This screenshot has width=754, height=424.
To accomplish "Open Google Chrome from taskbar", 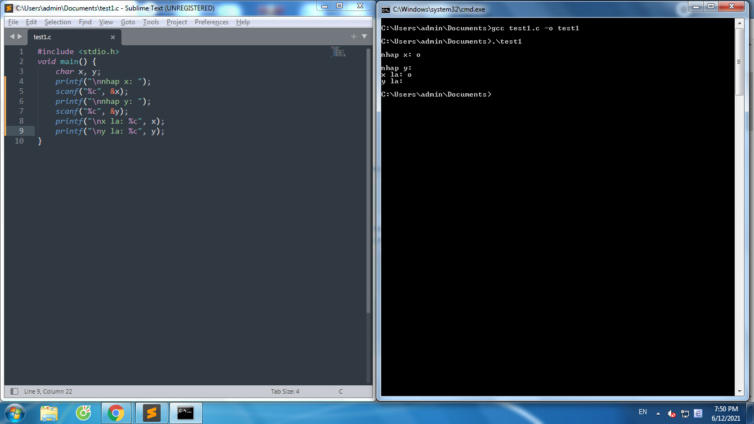I will tap(116, 413).
